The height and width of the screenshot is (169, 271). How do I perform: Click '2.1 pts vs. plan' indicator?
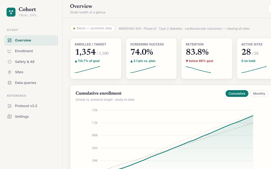143,61
